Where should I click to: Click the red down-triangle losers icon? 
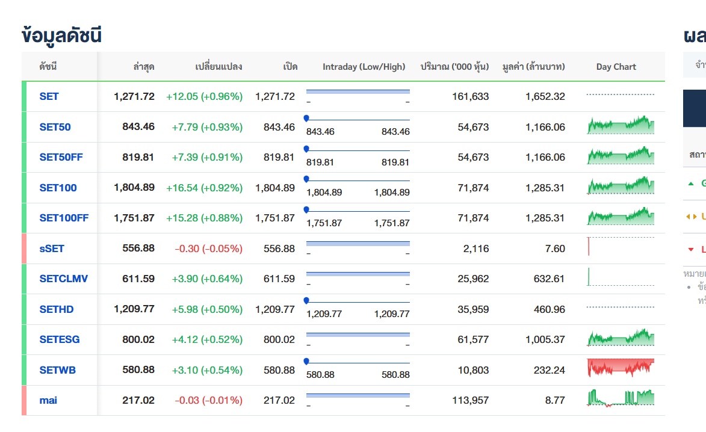pos(690,249)
